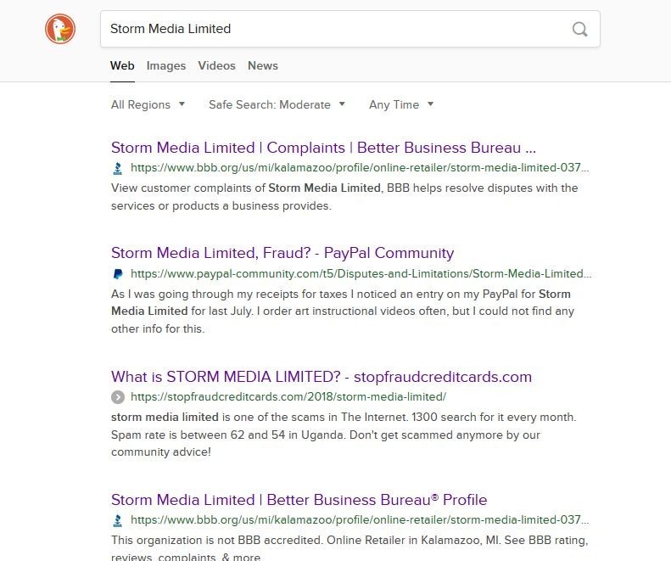The width and height of the screenshot is (671, 561).
Task: Click the DuckDuckGo logo
Action: pyautogui.click(x=60, y=29)
